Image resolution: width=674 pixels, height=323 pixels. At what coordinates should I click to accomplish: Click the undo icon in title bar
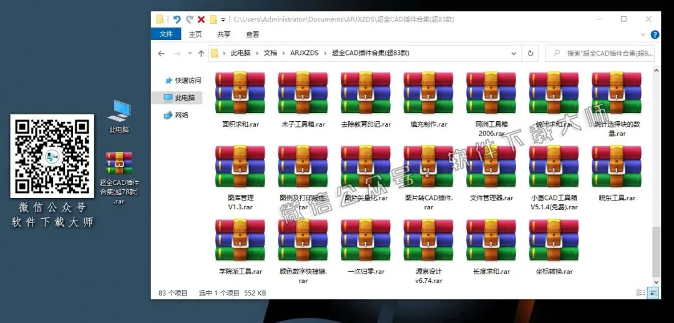177,19
